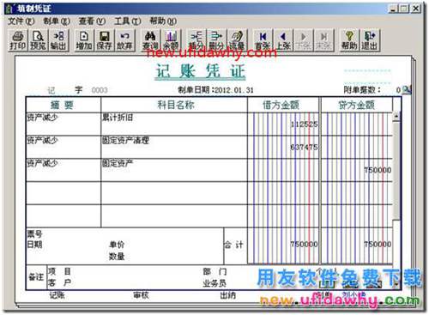429x315 pixels.
Task: Discard changes with 放弃 icon
Action: tap(124, 40)
